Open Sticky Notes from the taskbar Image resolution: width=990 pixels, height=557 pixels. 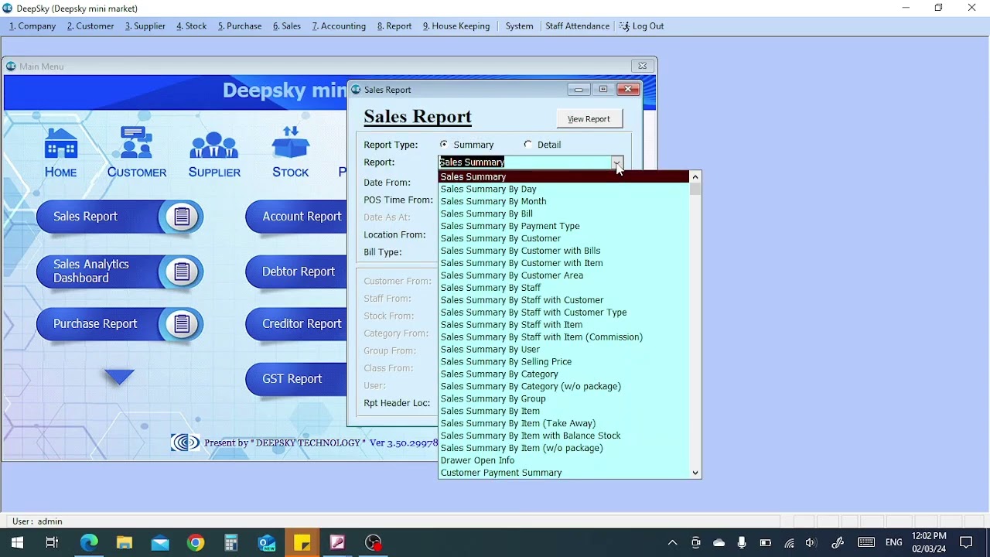(302, 542)
